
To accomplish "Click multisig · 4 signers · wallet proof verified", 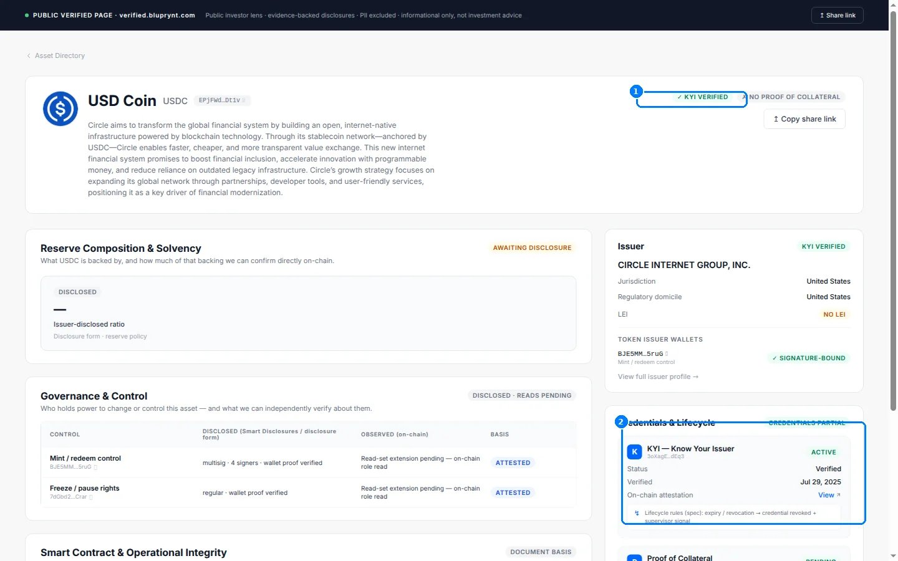I will click(x=263, y=463).
